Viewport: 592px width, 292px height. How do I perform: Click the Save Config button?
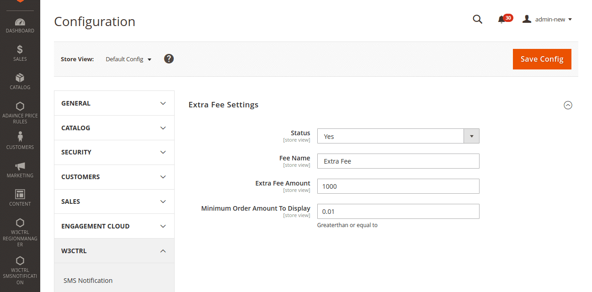tap(542, 59)
